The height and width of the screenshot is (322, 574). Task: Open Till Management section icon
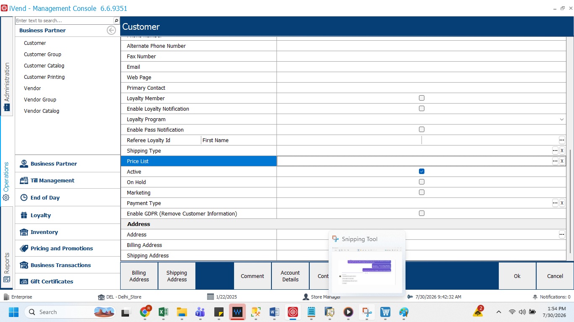coord(24,181)
